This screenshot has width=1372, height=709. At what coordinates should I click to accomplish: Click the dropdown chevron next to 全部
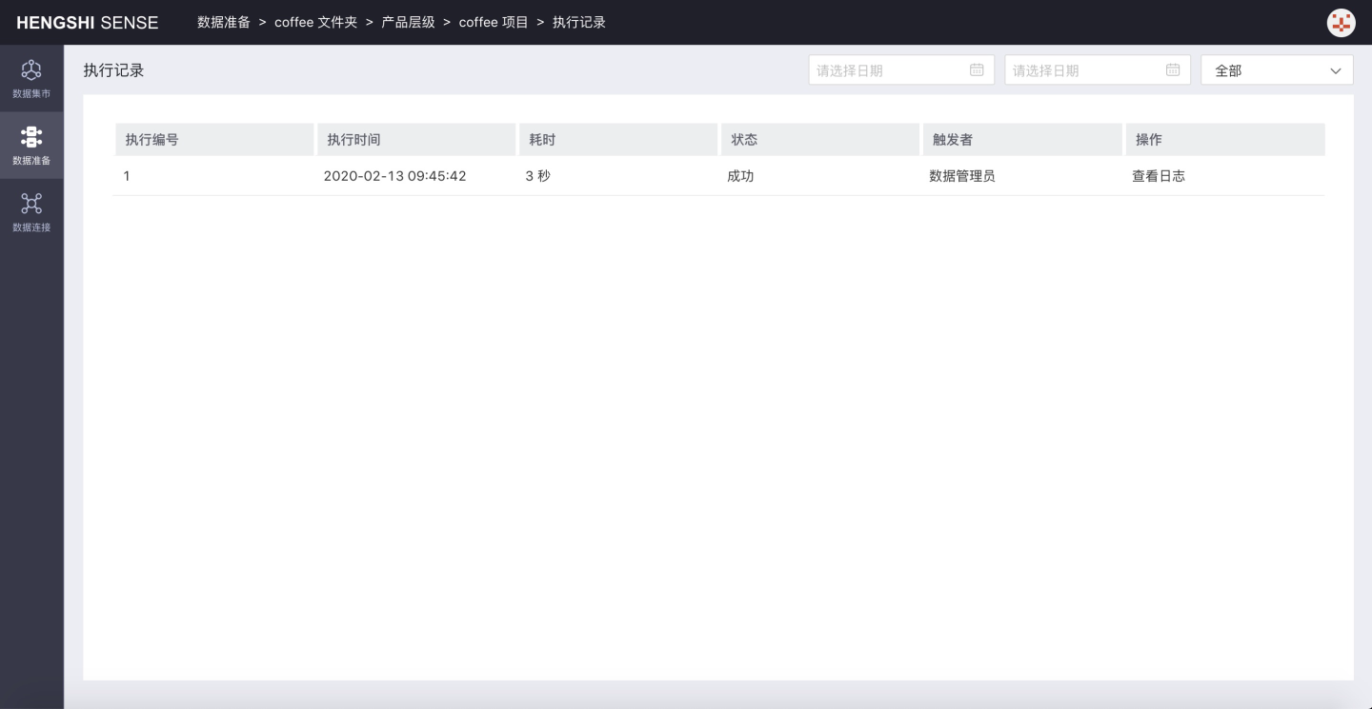[x=1335, y=70]
